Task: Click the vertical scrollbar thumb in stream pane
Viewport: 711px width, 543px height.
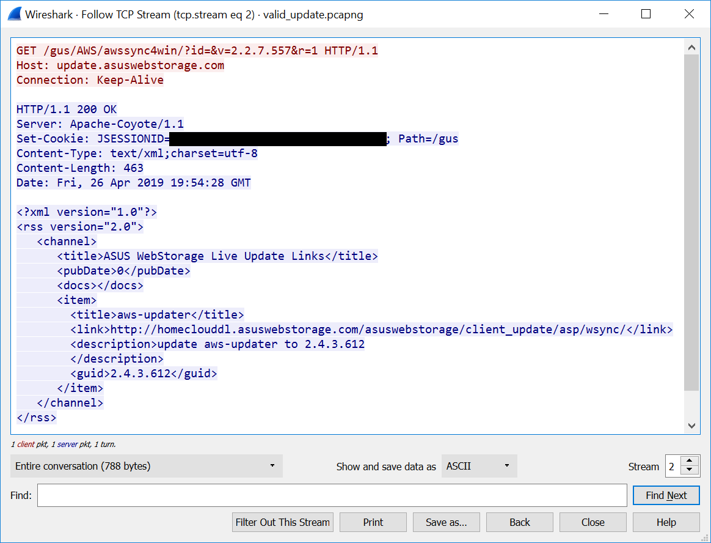Action: coord(691,220)
